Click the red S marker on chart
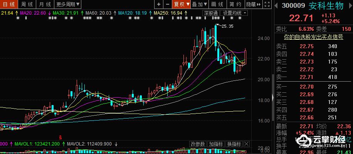 click(x=60, y=137)
